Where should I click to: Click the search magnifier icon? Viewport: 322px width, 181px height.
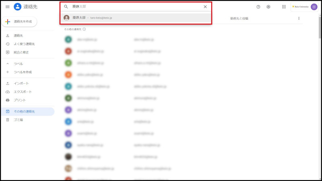66,7
